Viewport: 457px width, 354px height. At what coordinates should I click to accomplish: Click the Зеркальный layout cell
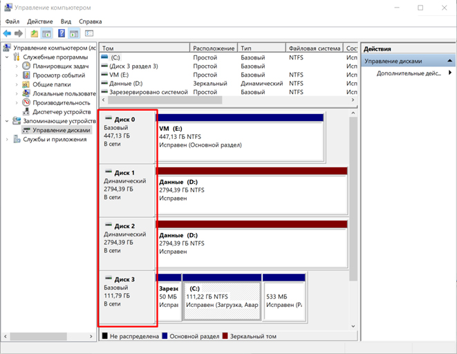tap(210, 84)
